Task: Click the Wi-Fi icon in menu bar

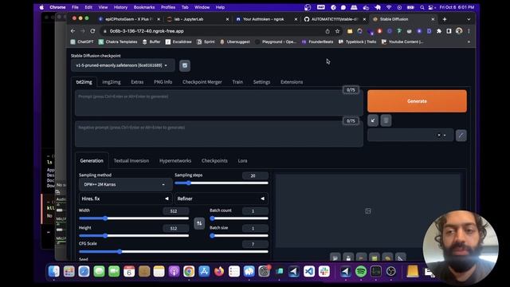Action: click(389, 7)
